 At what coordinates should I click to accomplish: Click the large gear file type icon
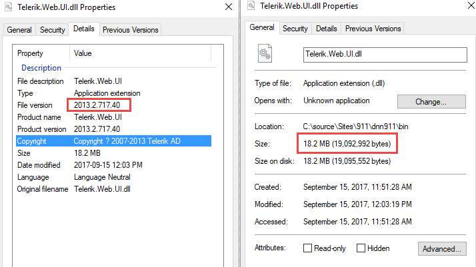point(265,55)
